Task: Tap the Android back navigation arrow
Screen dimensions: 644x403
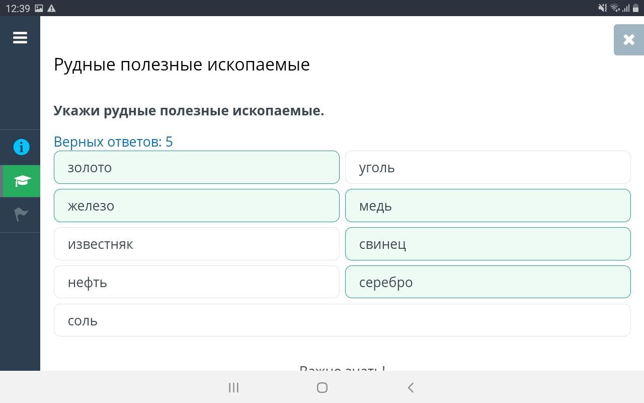Action: click(411, 387)
